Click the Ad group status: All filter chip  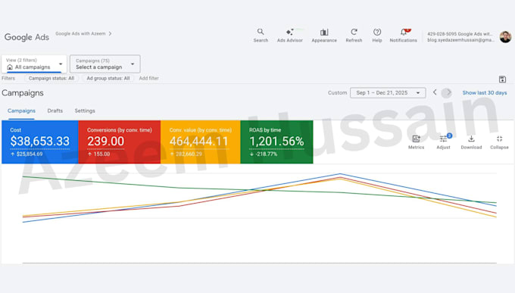click(x=108, y=78)
